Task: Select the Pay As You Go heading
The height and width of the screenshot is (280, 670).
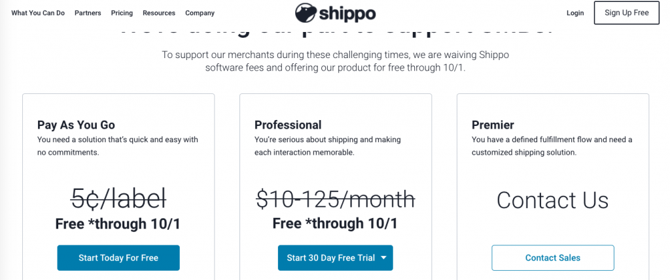Action: point(76,125)
